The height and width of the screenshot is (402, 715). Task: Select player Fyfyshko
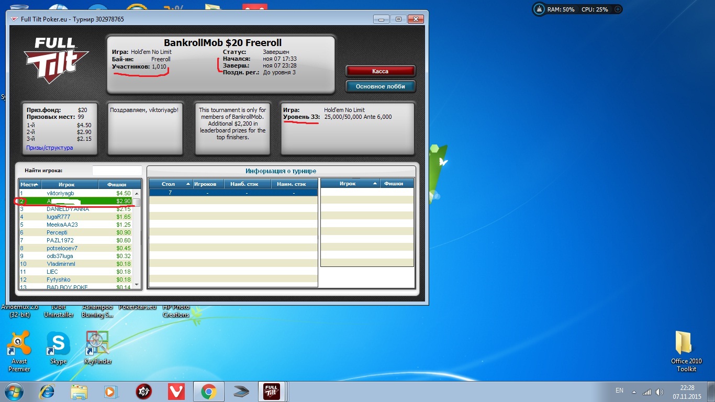click(75, 280)
